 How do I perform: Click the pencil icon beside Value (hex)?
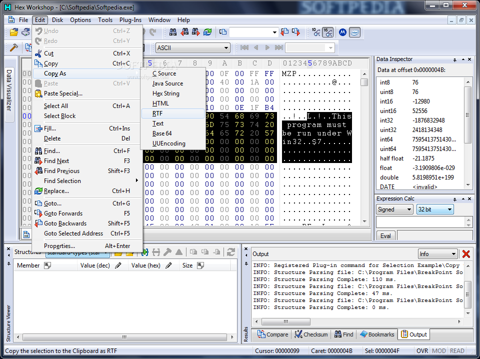pyautogui.click(x=168, y=265)
